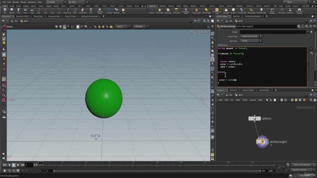Open the Visibility dropdown
Image resolution: width=317 pixels, height=178 pixels.
pyautogui.click(x=141, y=26)
